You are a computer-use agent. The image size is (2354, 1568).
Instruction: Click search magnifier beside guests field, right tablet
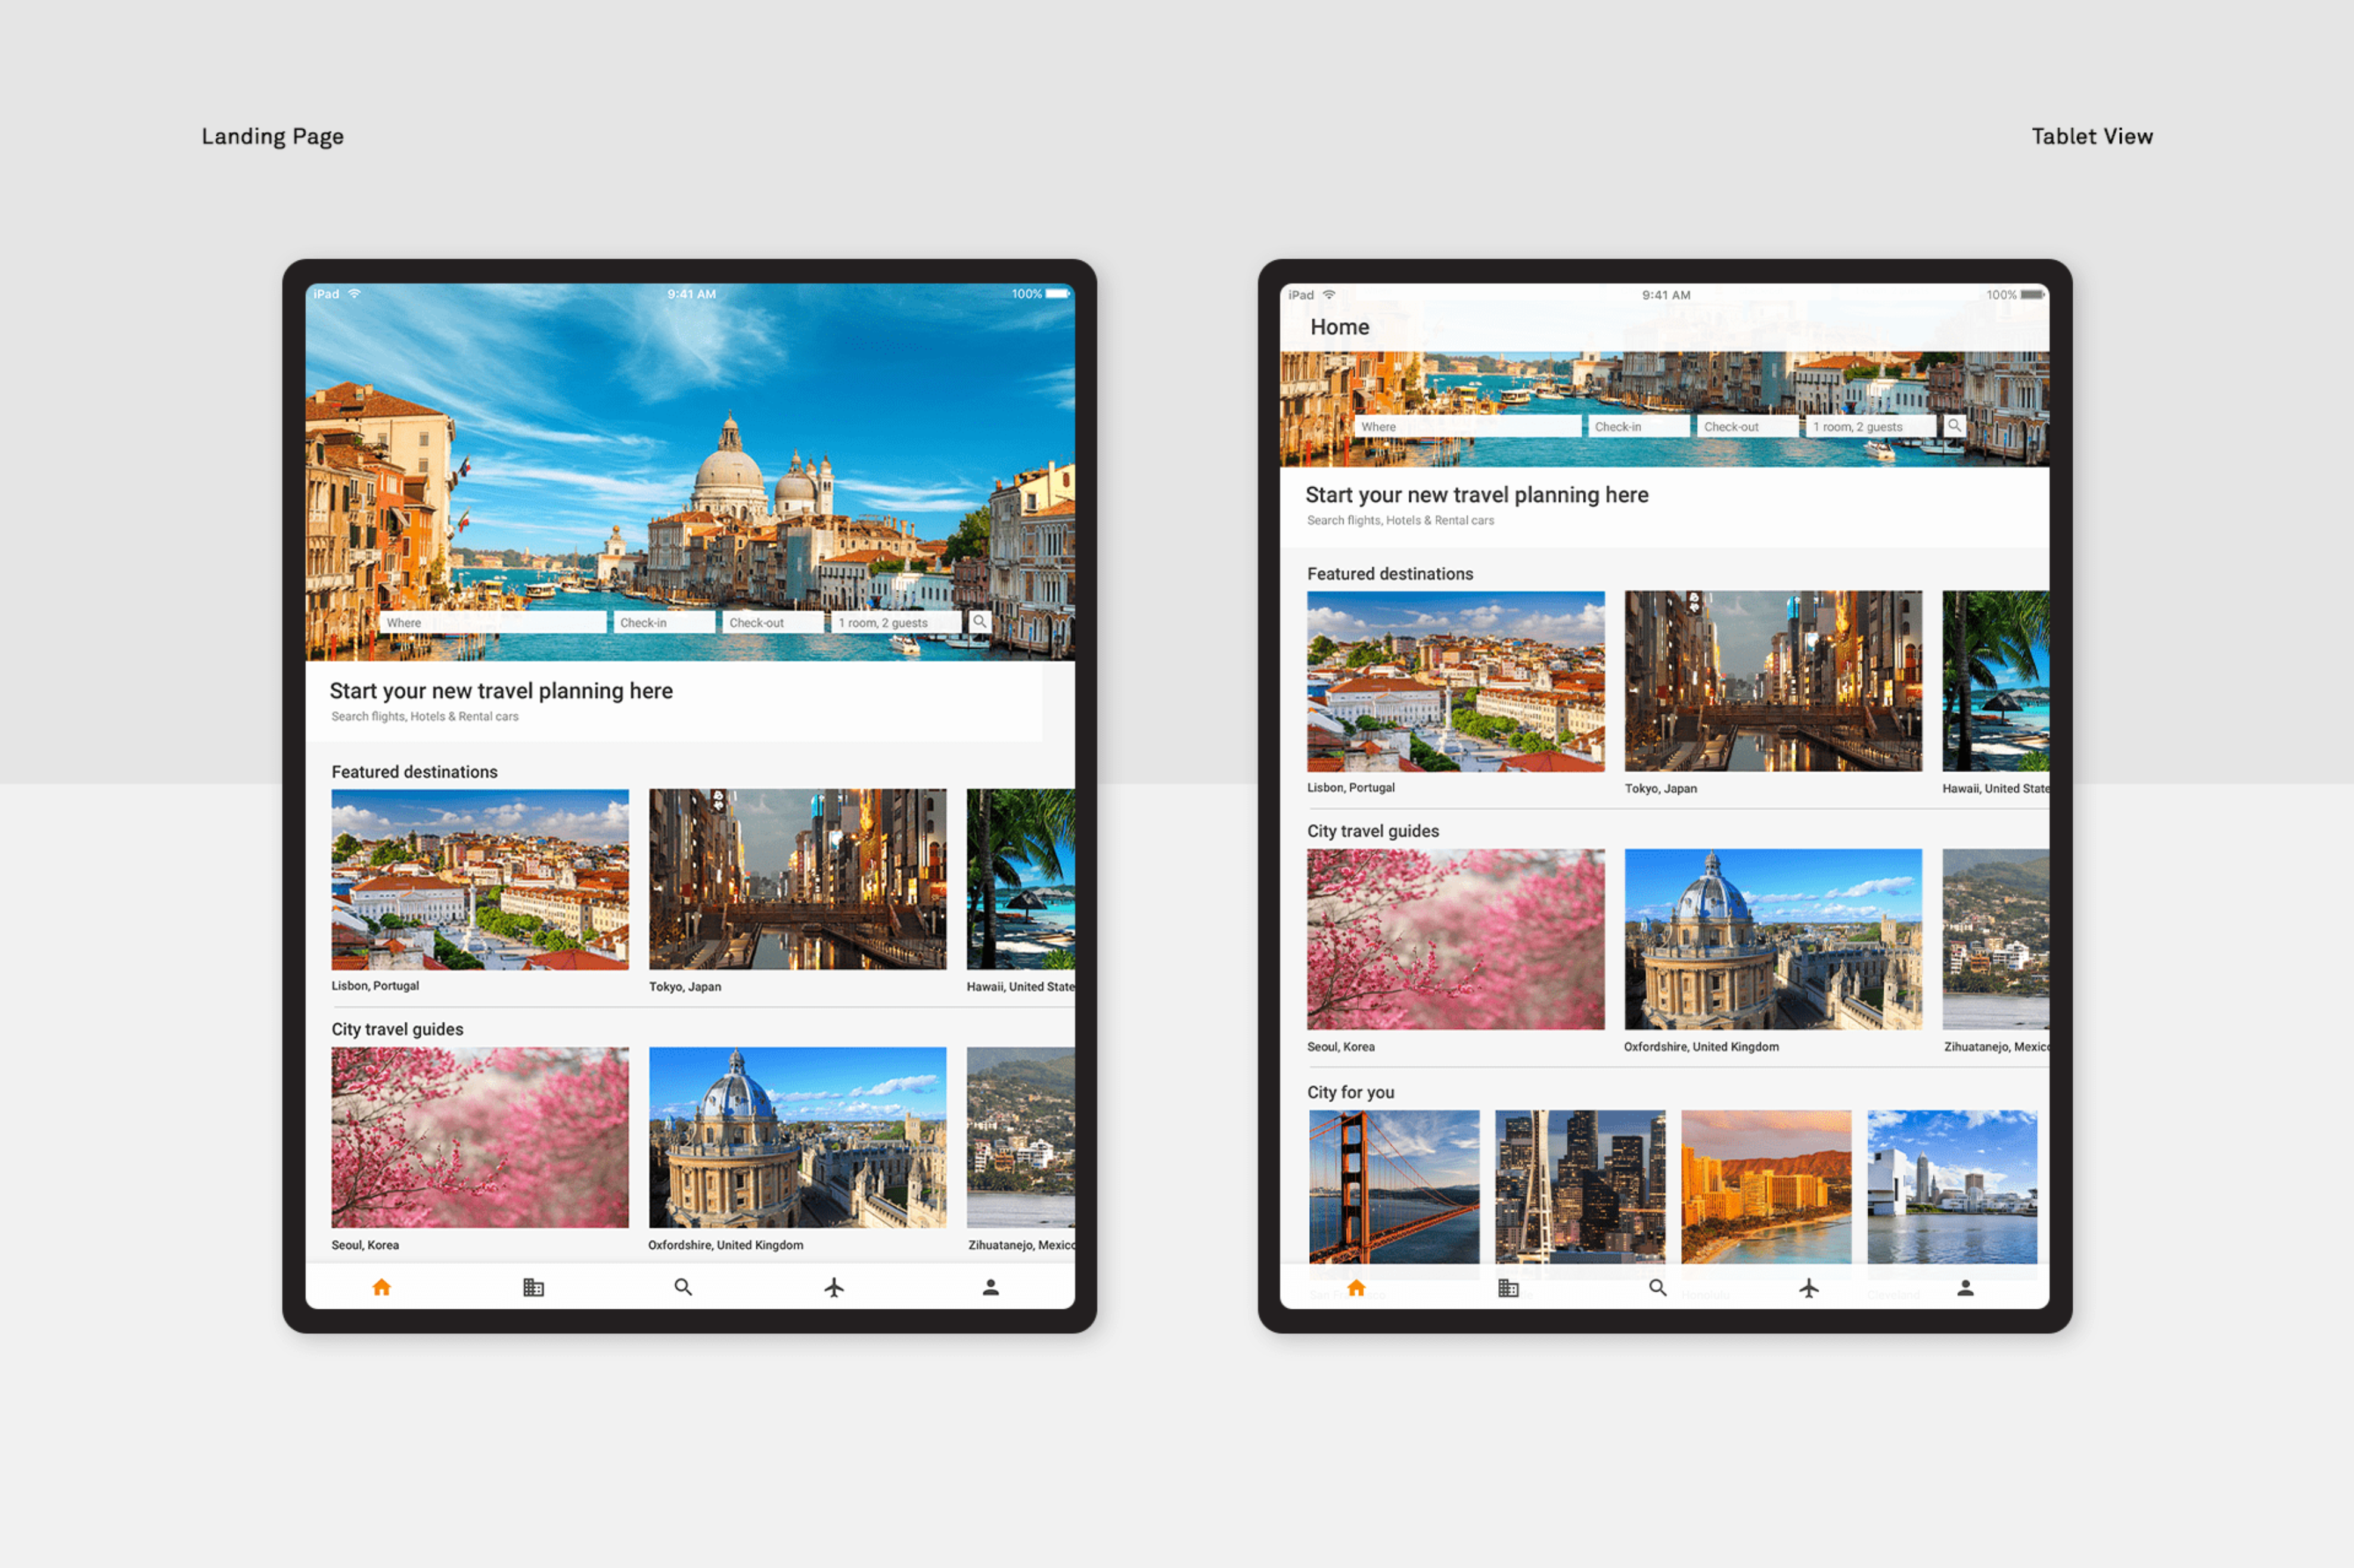[x=1954, y=426]
